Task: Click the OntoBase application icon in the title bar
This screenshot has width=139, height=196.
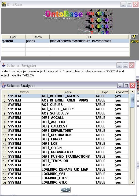Action: tap(4, 4)
